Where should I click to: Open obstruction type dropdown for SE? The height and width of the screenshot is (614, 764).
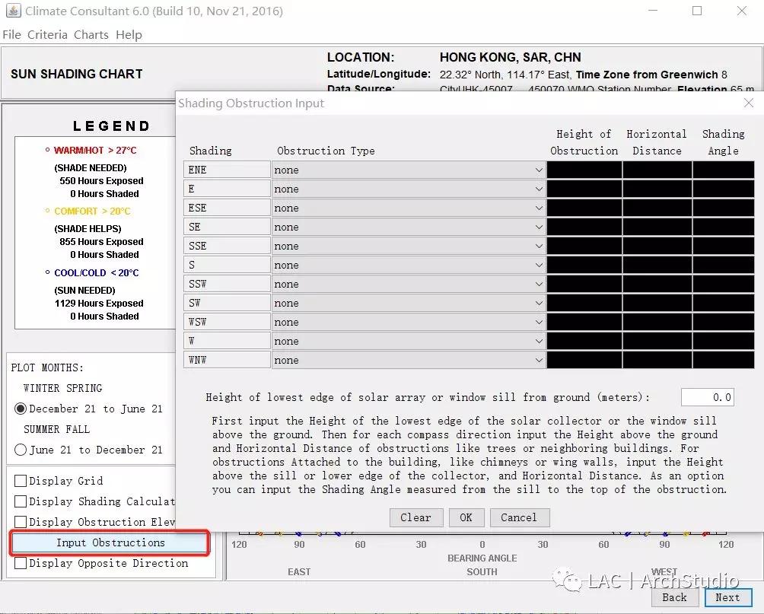click(409, 227)
